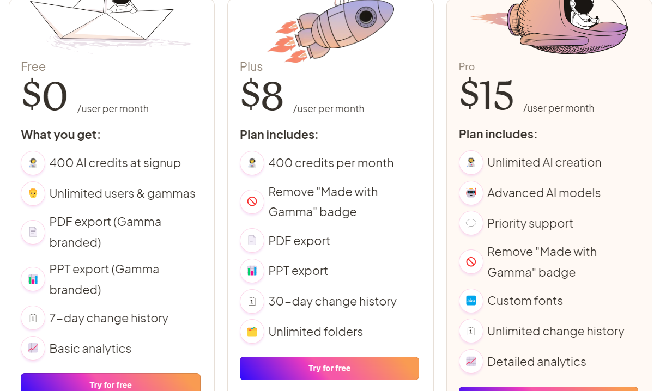Image resolution: width=672 pixels, height=391 pixels.
Task: Click the history icon beside Unlimited change history
Action: (471, 331)
